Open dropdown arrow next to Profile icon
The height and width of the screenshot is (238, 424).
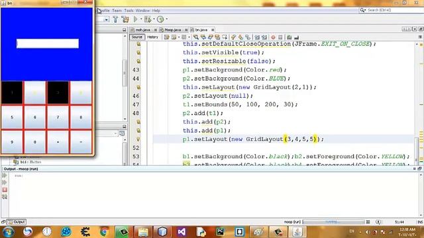click(x=166, y=19)
